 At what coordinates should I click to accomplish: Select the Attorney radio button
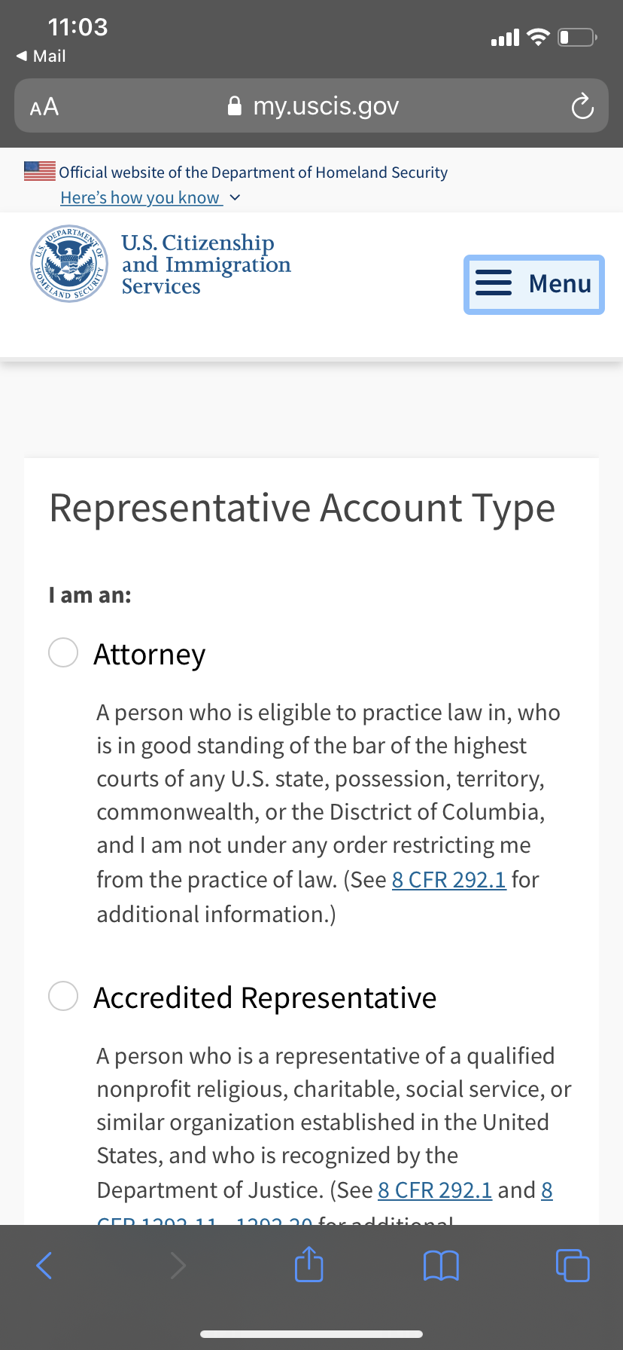tap(63, 652)
